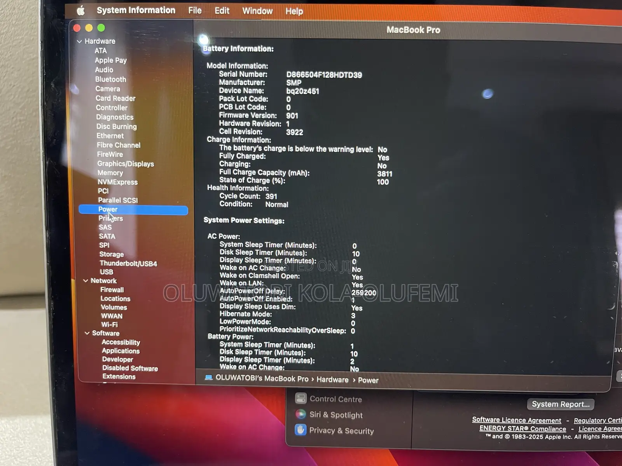This screenshot has height=466, width=622.
Task: Open the ENERGY STAR Compliance link
Action: point(522,428)
